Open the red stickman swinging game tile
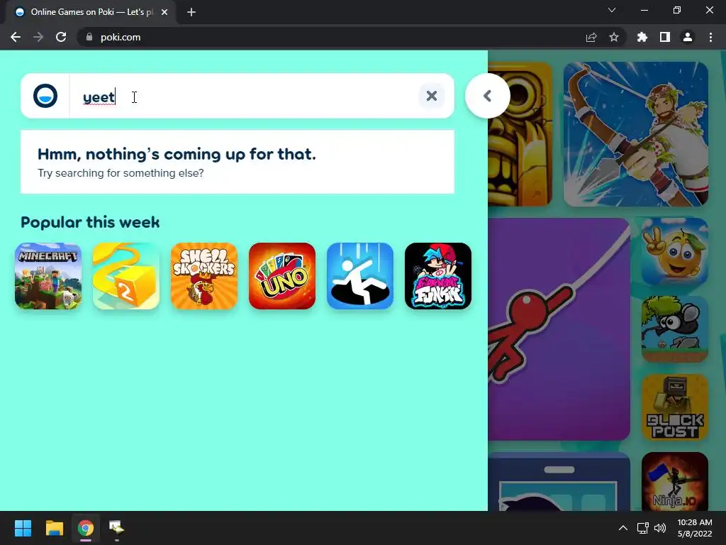Image resolution: width=726 pixels, height=545 pixels. coord(559,329)
